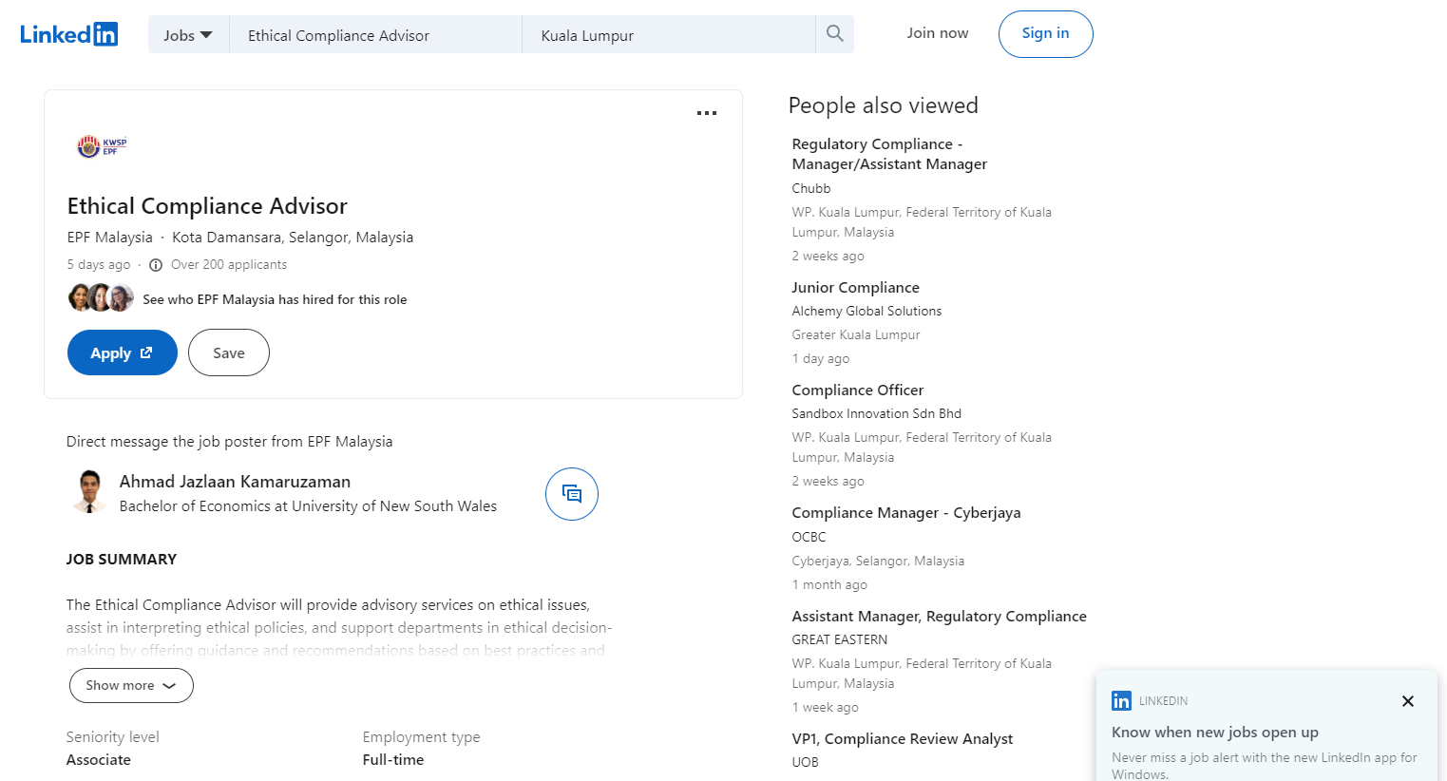The image size is (1447, 781).
Task: Open the hired employees avatar group
Action: point(101,298)
